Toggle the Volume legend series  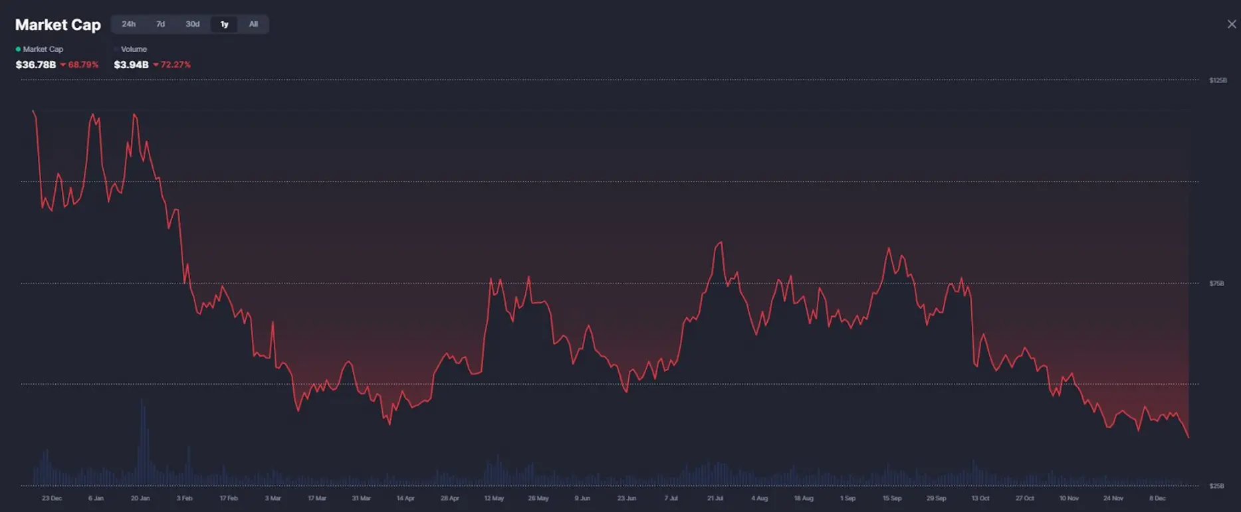[x=134, y=49]
